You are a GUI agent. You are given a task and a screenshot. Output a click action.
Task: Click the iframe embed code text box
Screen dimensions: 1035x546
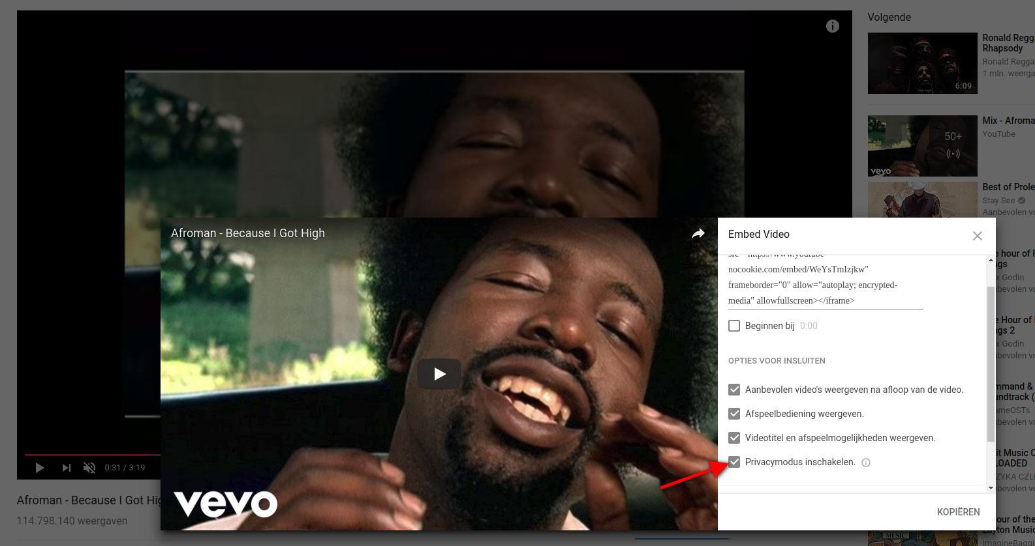(x=826, y=281)
